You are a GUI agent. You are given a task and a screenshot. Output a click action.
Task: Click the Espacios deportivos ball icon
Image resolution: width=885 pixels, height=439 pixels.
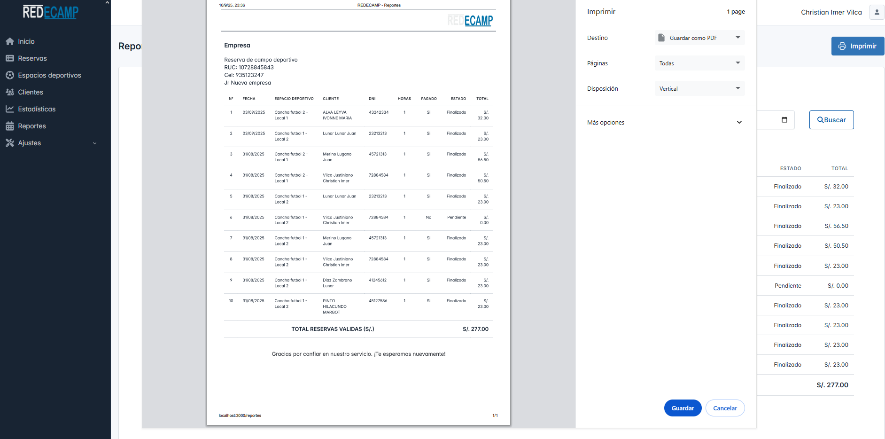tap(10, 75)
